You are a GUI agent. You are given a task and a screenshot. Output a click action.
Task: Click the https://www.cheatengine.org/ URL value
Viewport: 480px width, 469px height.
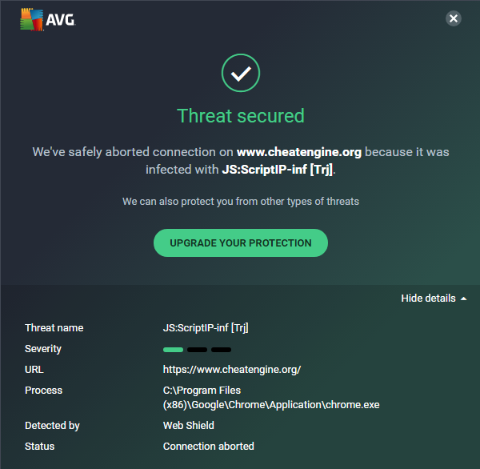232,370
